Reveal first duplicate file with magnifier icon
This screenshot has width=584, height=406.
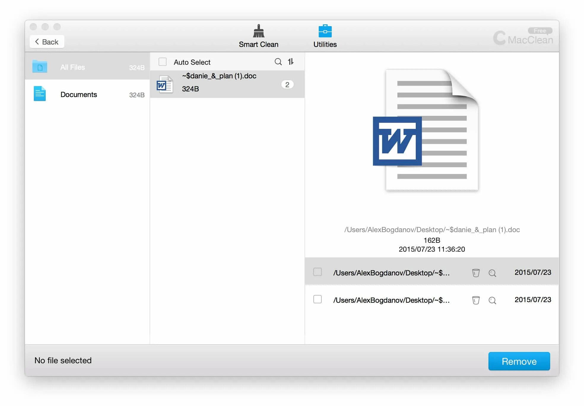[492, 273]
